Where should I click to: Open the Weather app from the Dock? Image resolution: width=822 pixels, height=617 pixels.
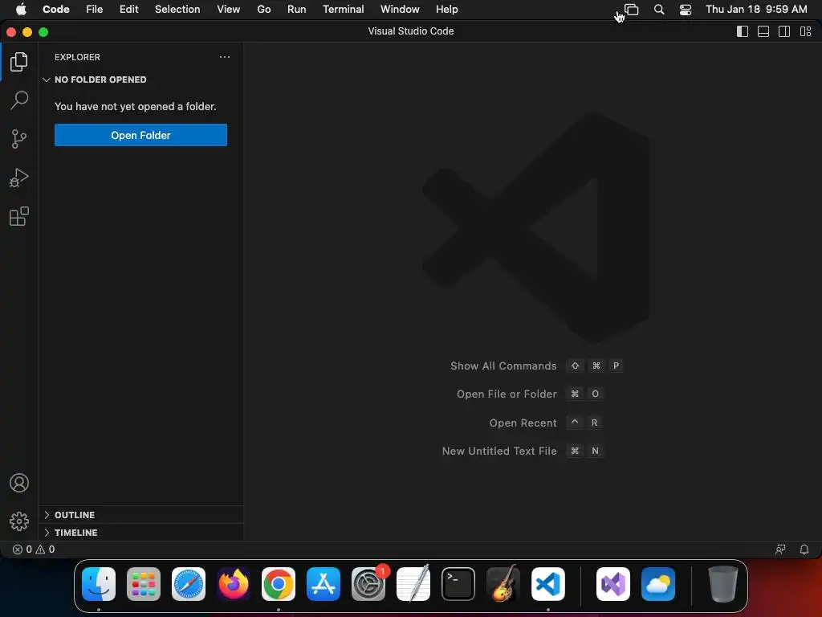click(658, 584)
